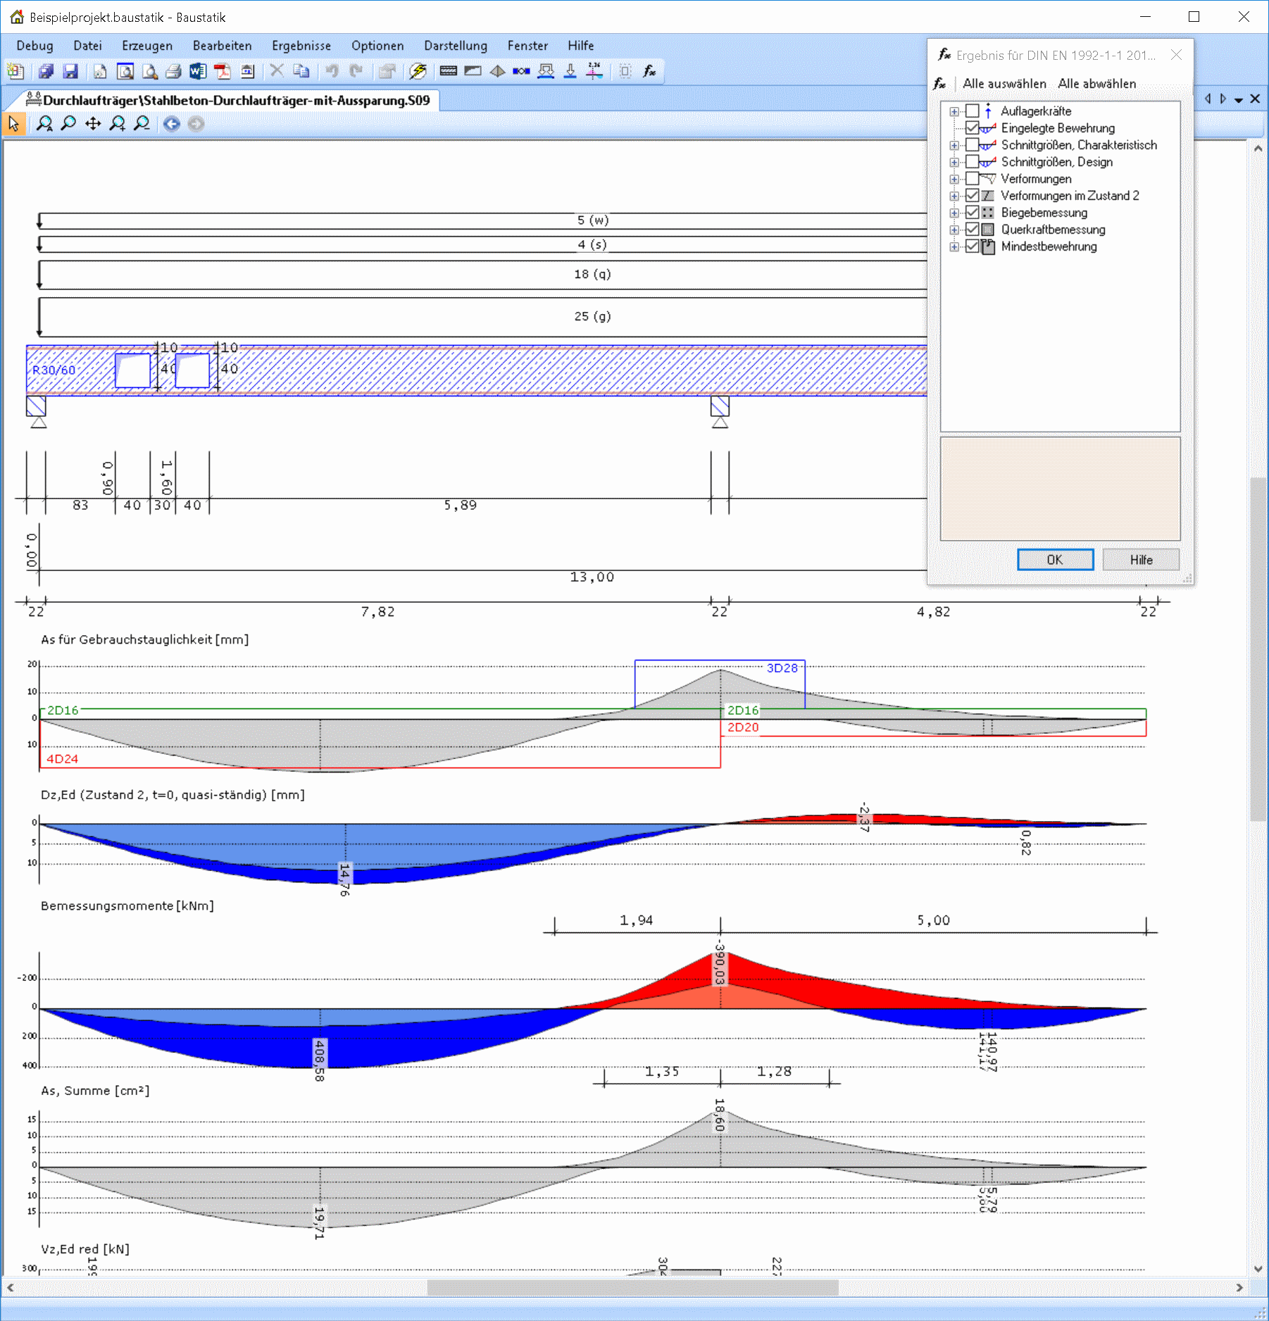
Task: Select the Word export icon
Action: point(198,72)
